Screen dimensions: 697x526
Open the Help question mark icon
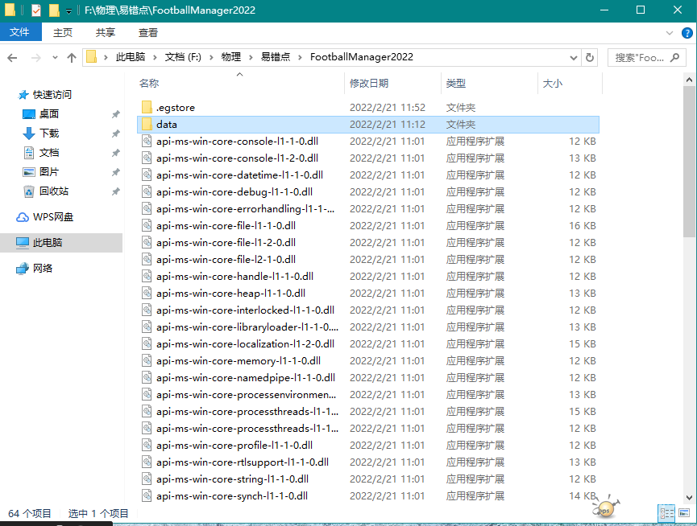687,33
